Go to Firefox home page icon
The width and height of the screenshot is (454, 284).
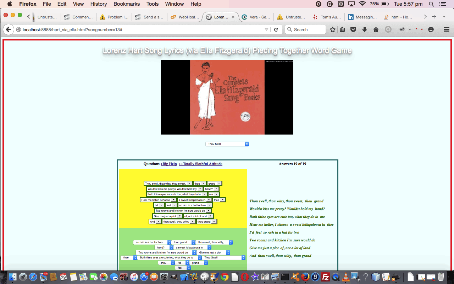coord(376,30)
